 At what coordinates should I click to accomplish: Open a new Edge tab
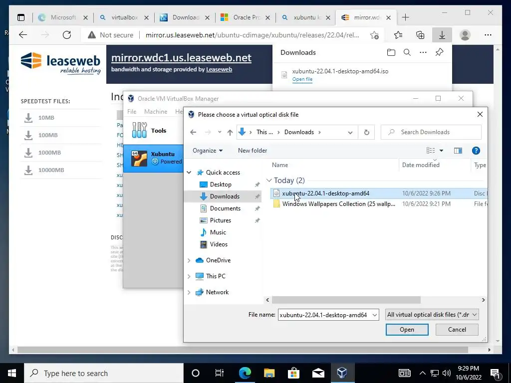(405, 17)
